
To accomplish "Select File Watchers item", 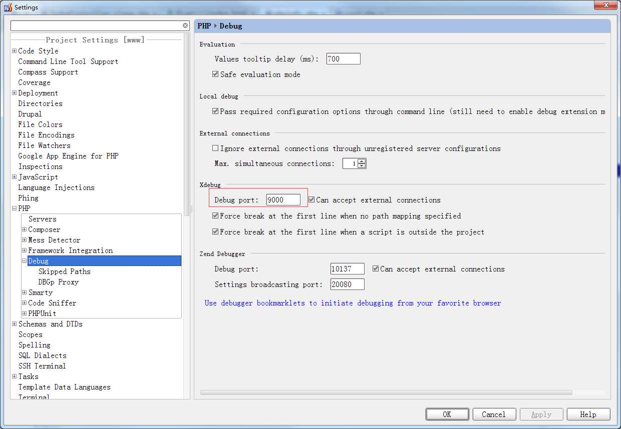I will click(44, 145).
